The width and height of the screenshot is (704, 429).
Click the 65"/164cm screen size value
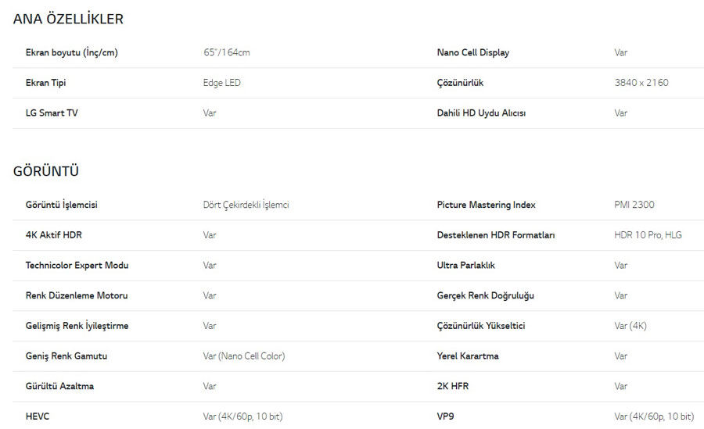(x=226, y=52)
